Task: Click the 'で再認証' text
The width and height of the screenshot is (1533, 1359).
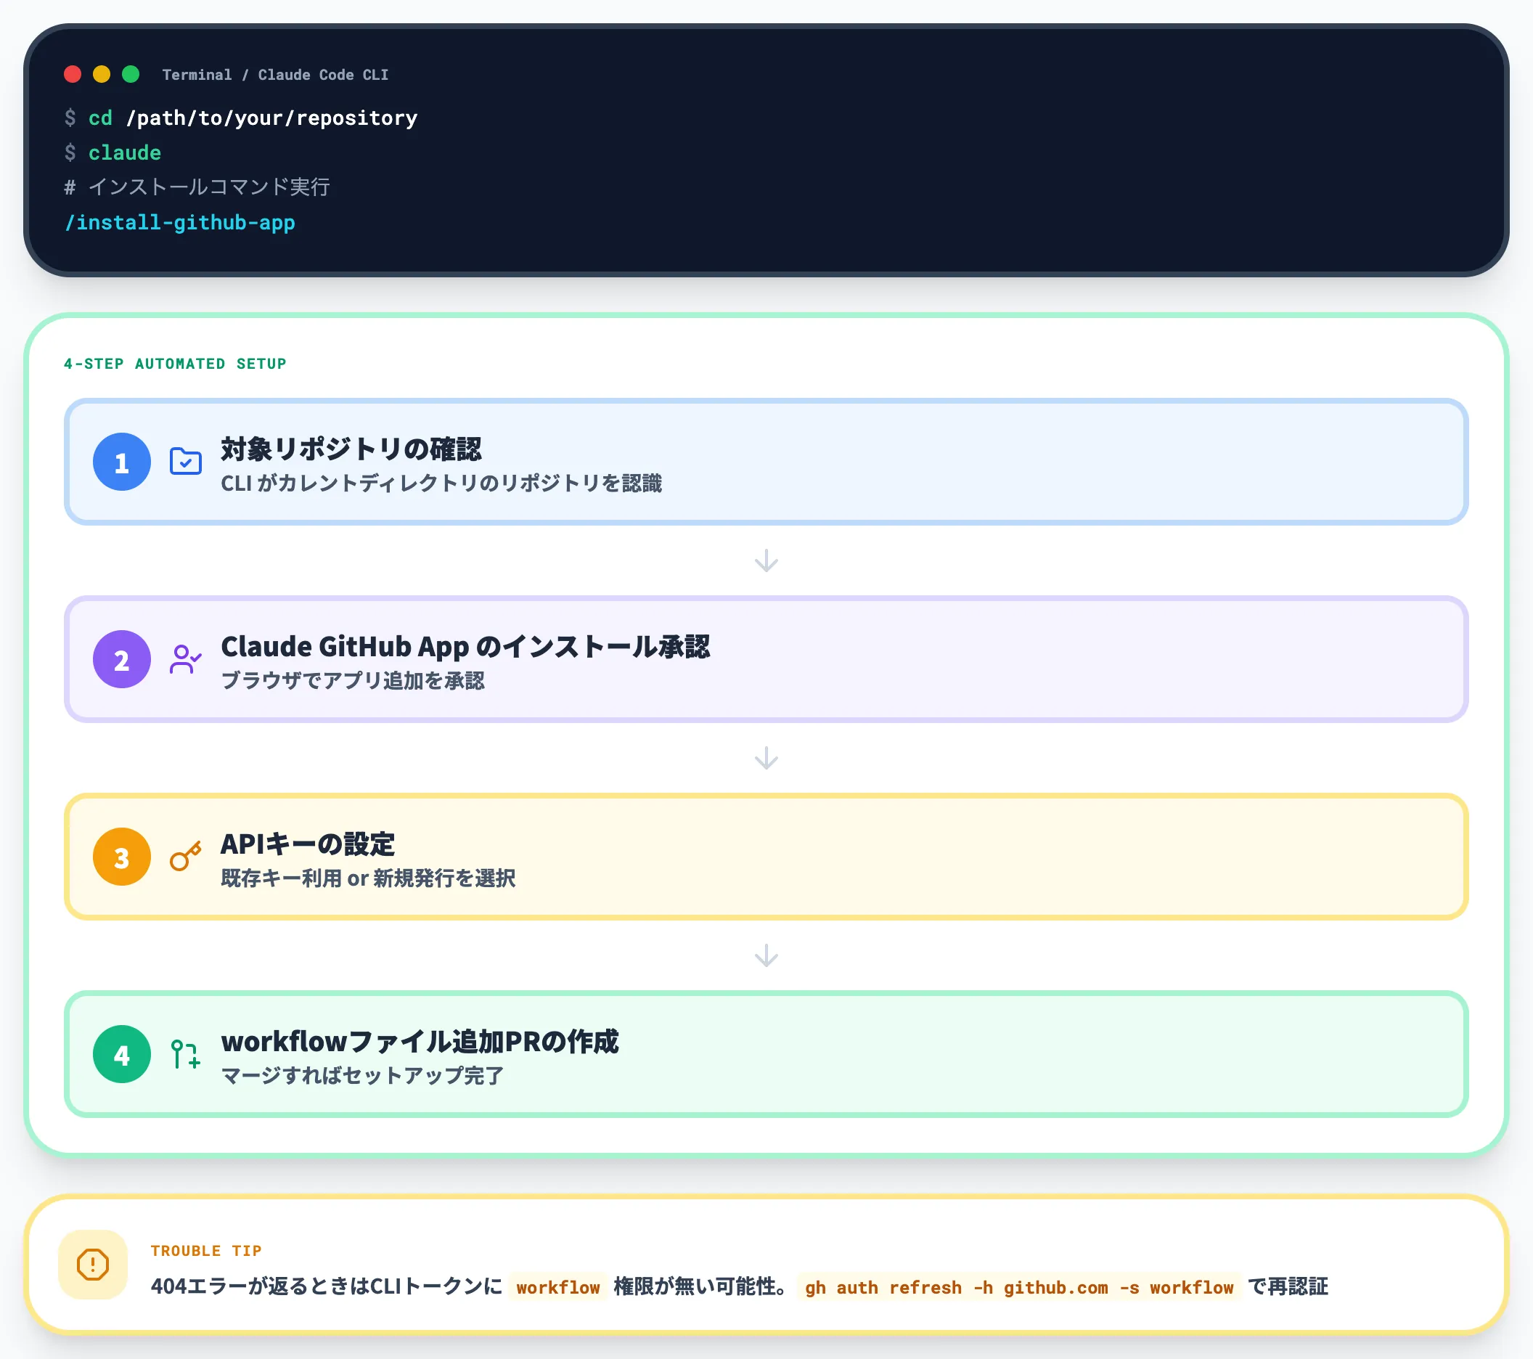Action: 1288,1286
